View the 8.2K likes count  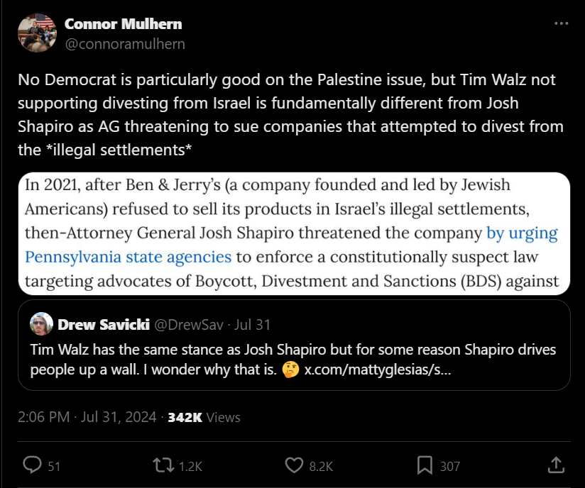(x=321, y=467)
